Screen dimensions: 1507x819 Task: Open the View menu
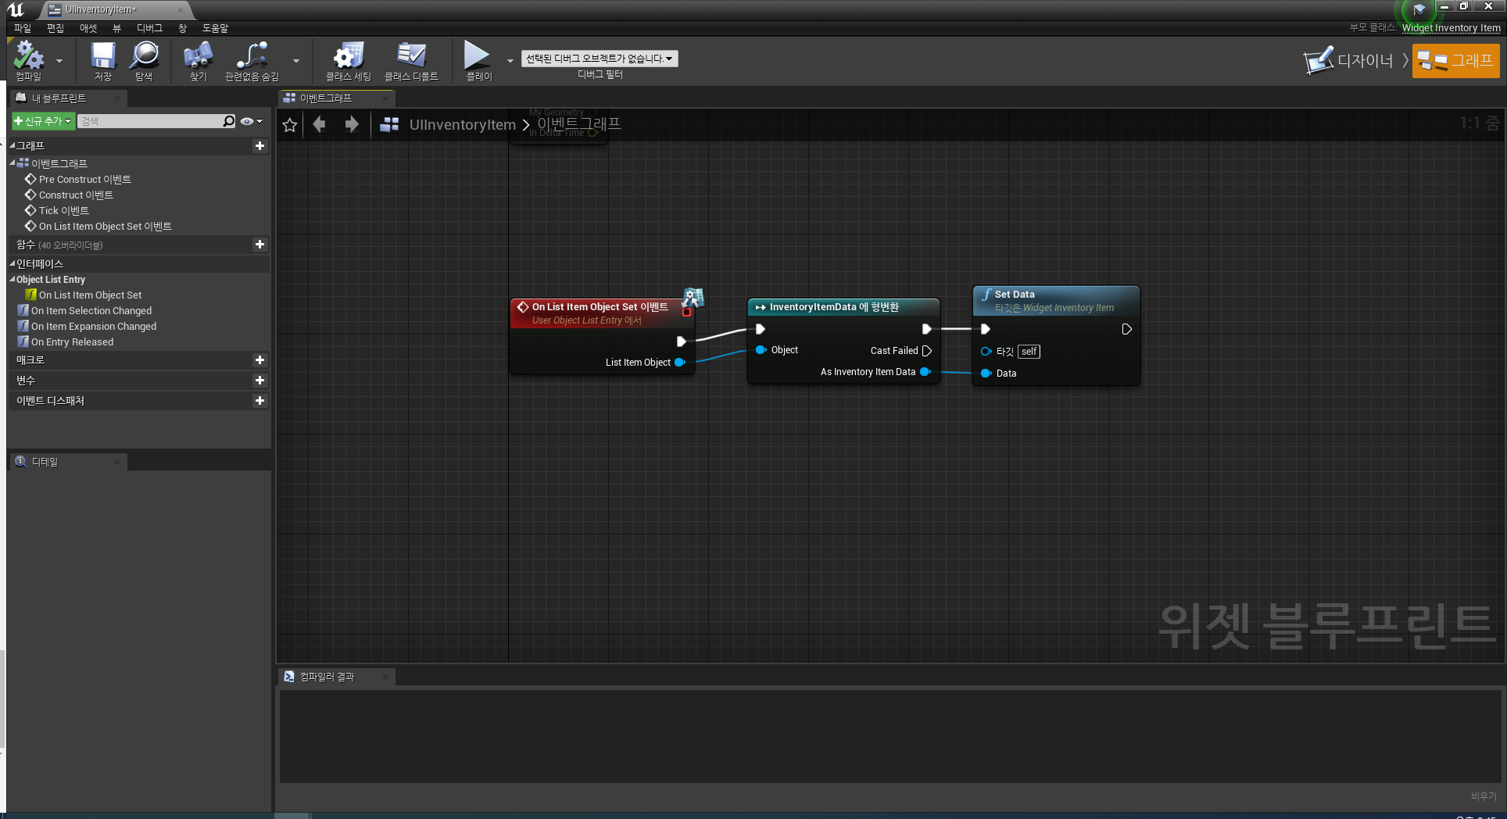[x=116, y=28]
